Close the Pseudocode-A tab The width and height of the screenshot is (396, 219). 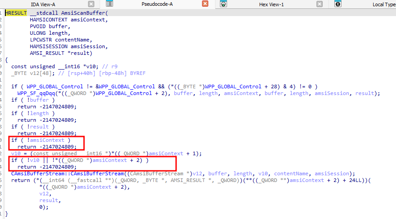(x=205, y=4)
